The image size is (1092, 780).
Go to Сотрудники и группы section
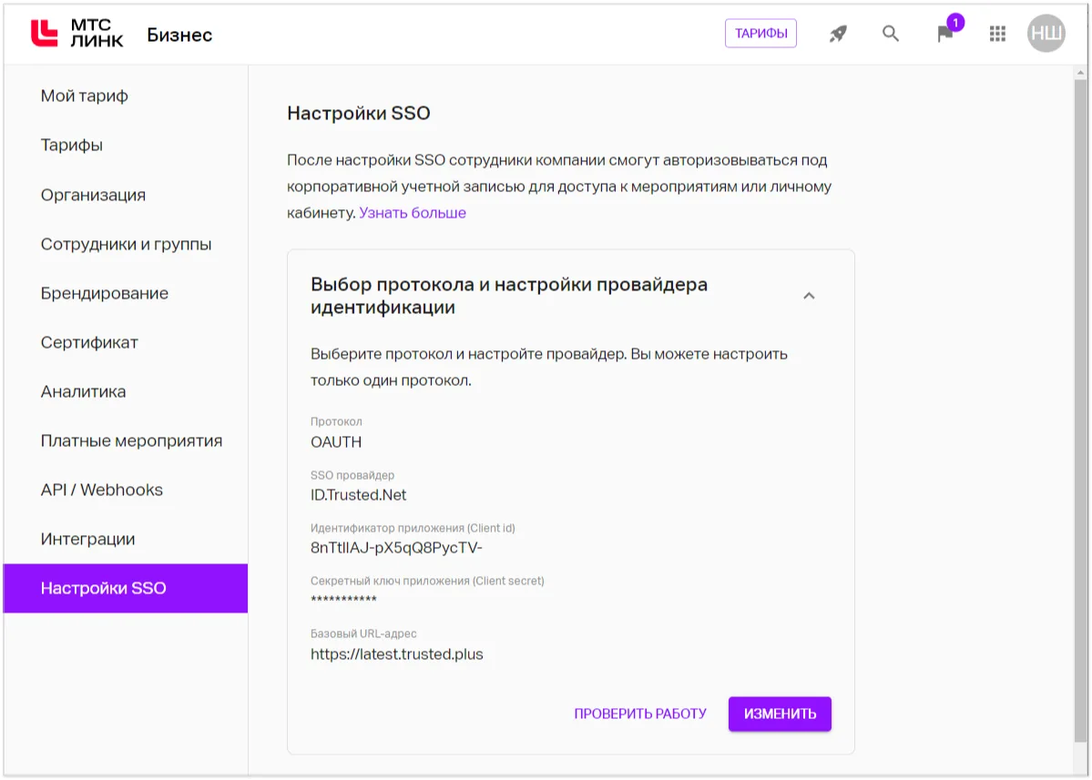click(x=126, y=244)
